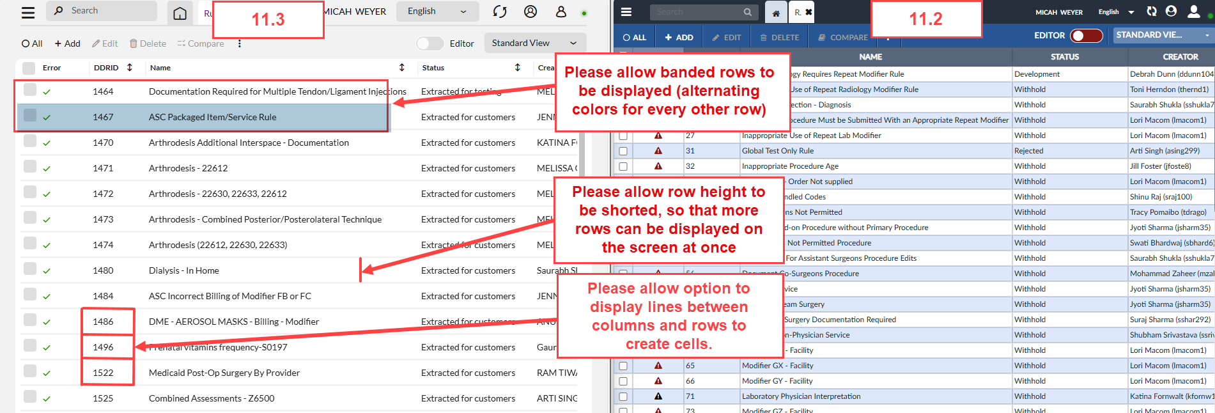The width and height of the screenshot is (1215, 413).
Task: Click the warning triangle icon in row 65
Action: click(658, 366)
